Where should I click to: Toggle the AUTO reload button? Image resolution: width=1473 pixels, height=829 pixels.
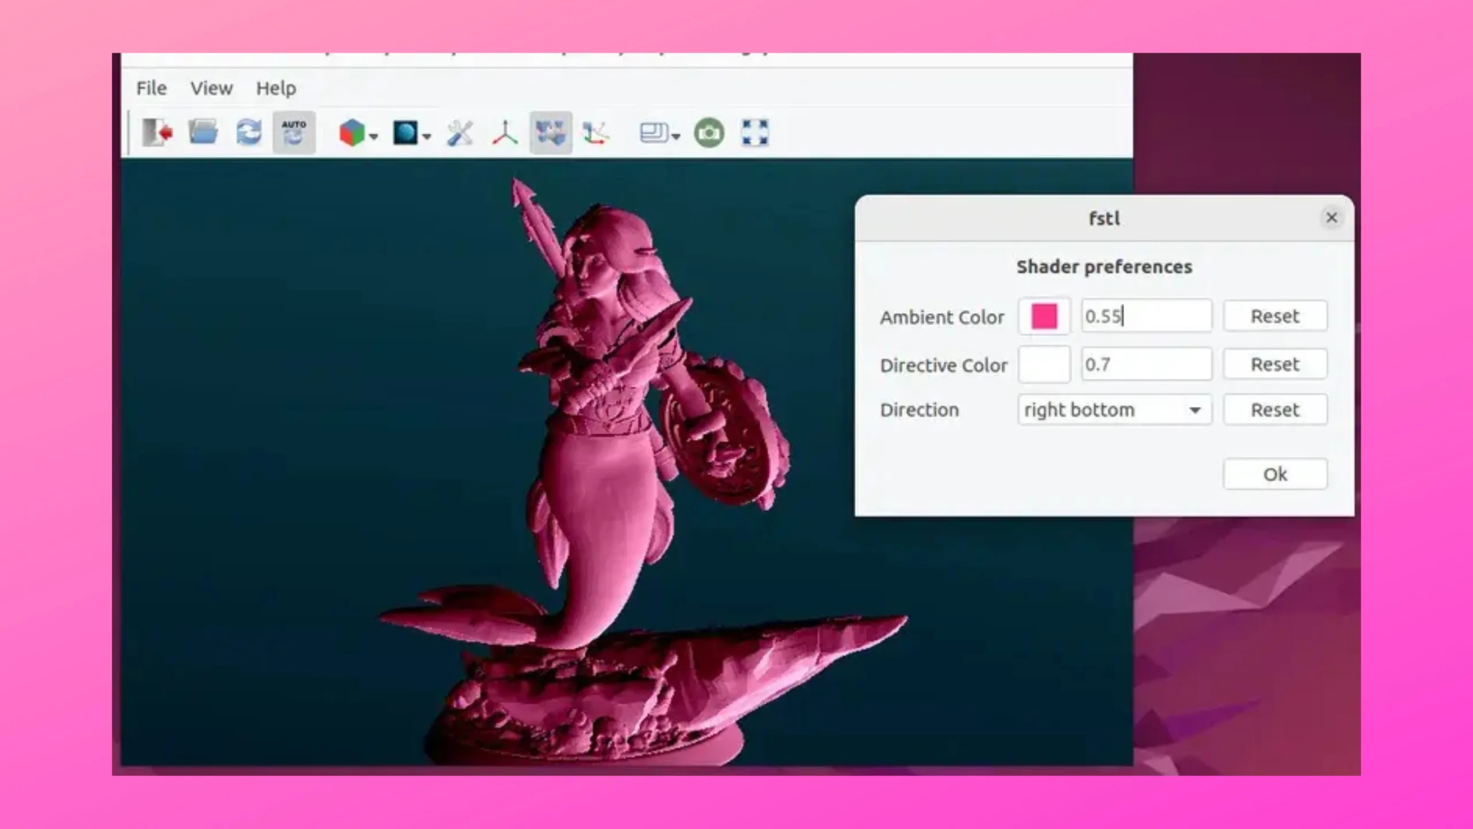294,133
